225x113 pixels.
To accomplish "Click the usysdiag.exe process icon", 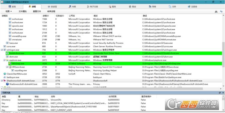I will (13, 70).
